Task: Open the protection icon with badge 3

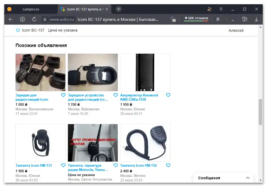Action: (x=173, y=19)
